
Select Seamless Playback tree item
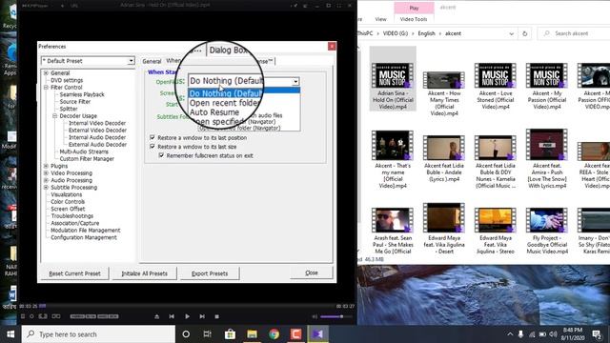(82, 94)
